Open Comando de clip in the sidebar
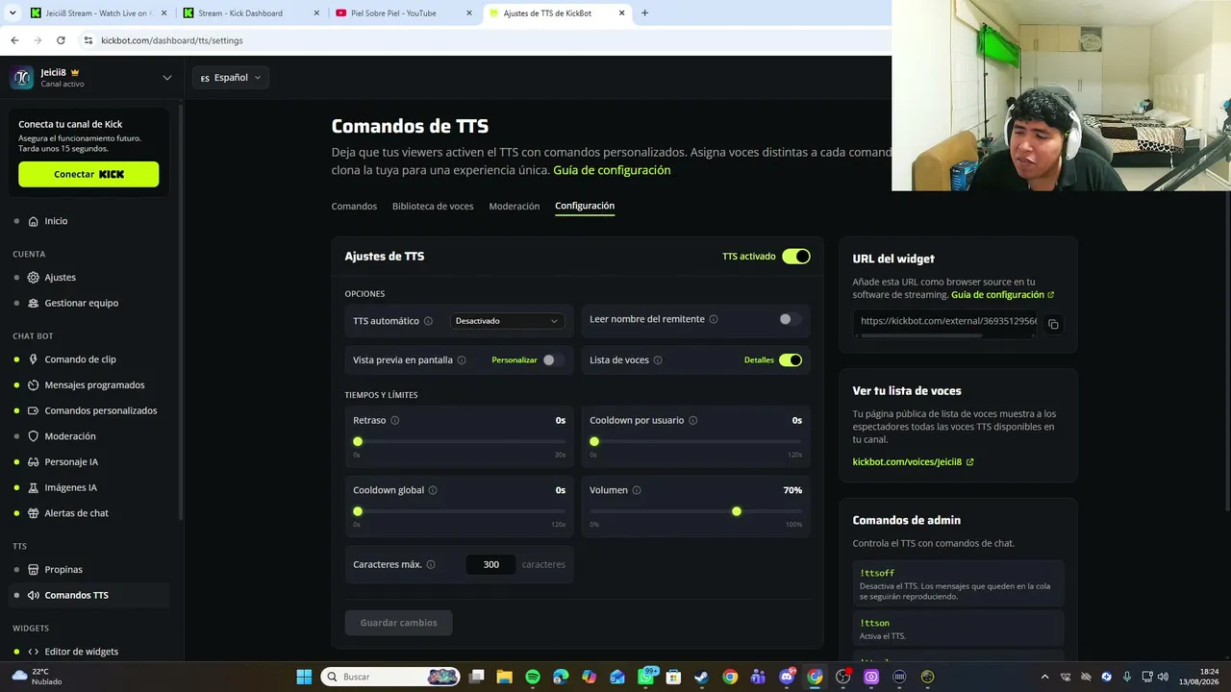The height and width of the screenshot is (692, 1231). (80, 359)
